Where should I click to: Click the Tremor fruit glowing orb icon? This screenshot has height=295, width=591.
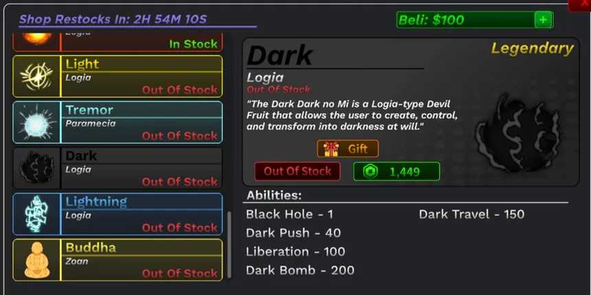[36, 122]
